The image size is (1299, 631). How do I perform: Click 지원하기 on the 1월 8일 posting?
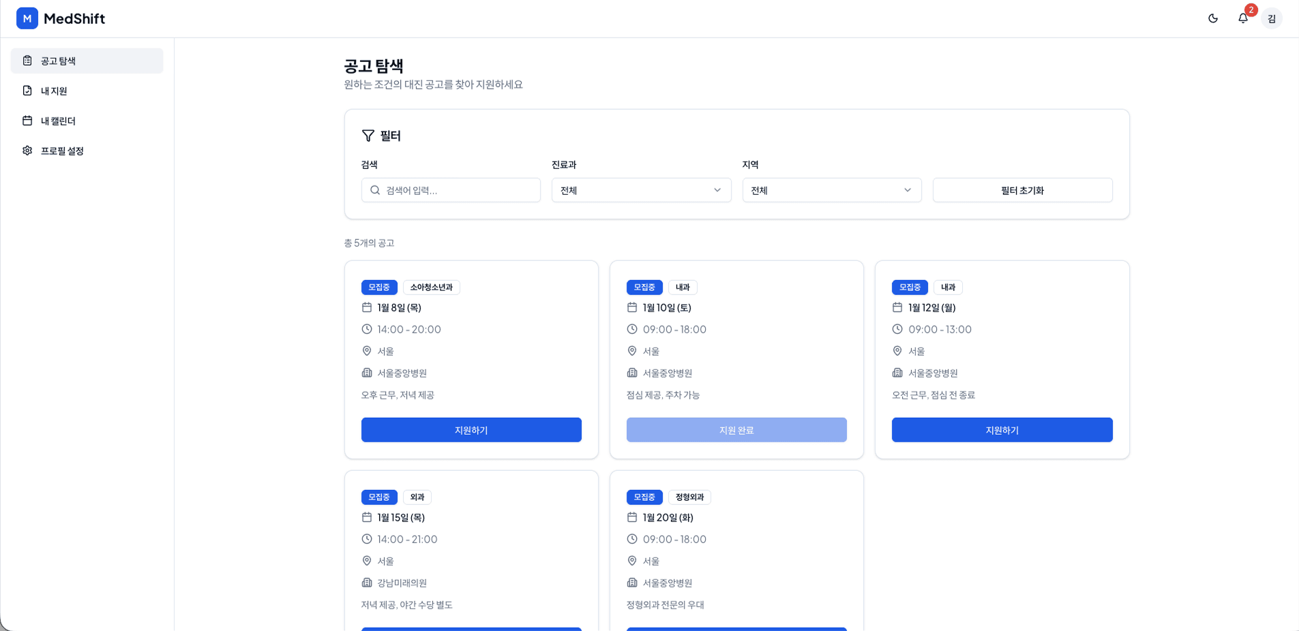[471, 429]
